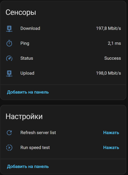This screenshot has width=128, height=175.
Task: Click the Refresh server list icon
Action: point(9,133)
